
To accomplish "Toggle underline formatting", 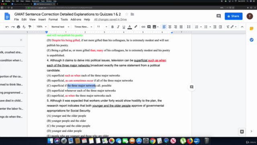I will pos(124,27).
